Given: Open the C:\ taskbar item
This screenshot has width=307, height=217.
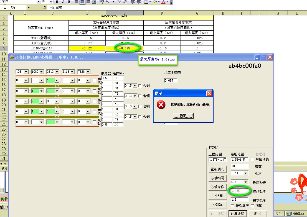Looking at the screenshot, I should coord(279,213).
